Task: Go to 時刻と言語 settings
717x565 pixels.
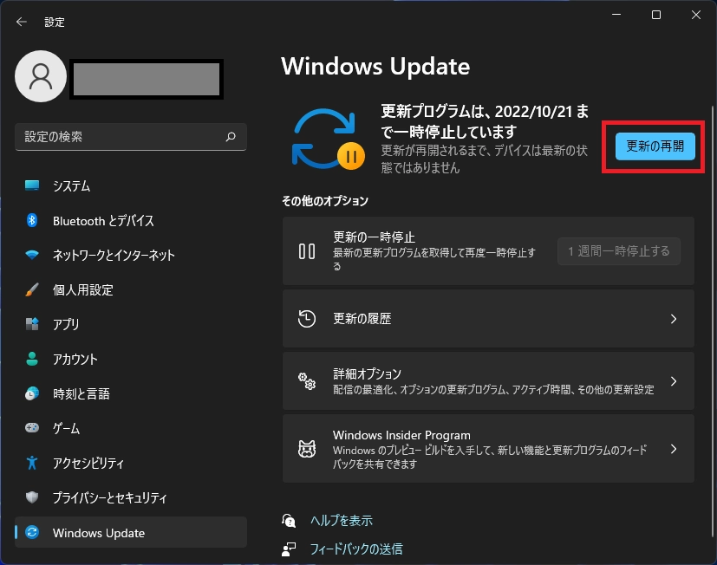Action: tap(81, 394)
